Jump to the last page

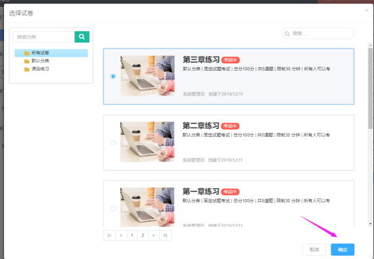coord(165,235)
